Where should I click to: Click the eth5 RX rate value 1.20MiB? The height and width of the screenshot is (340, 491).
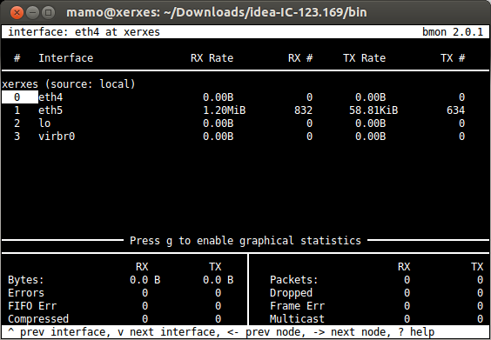coord(225,110)
